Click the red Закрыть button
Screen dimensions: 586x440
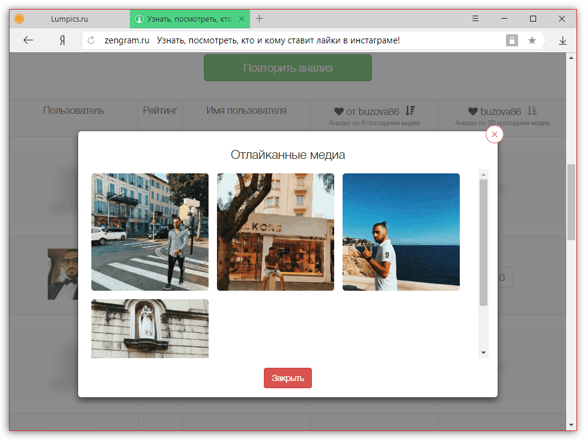pyautogui.click(x=287, y=378)
